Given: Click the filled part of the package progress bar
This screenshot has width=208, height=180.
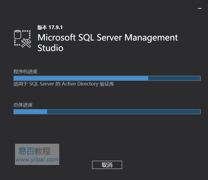Looking at the screenshot, I should click(x=81, y=78).
